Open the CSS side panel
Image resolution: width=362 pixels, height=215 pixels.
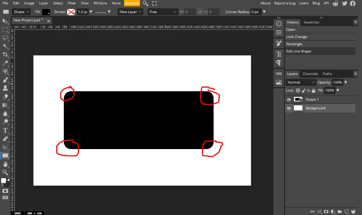click(278, 74)
